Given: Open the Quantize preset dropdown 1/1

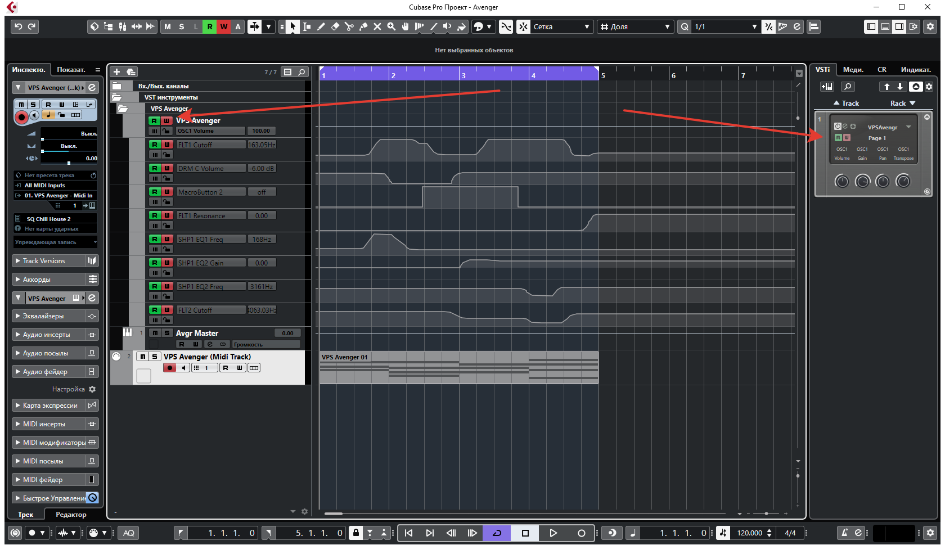Looking at the screenshot, I should (x=726, y=26).
